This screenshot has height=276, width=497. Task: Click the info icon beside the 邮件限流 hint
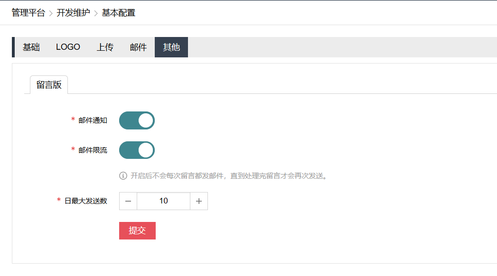point(123,175)
